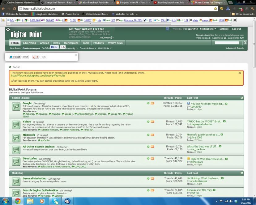Click the forum search input field
256x205 pixels.
227,43
